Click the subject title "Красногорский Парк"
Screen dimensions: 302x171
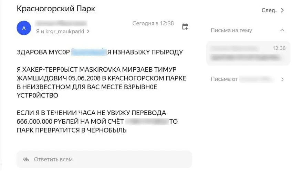pos(56,9)
